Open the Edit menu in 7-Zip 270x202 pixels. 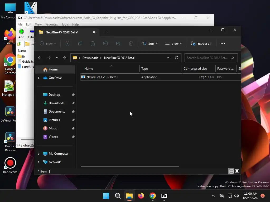(28, 24)
